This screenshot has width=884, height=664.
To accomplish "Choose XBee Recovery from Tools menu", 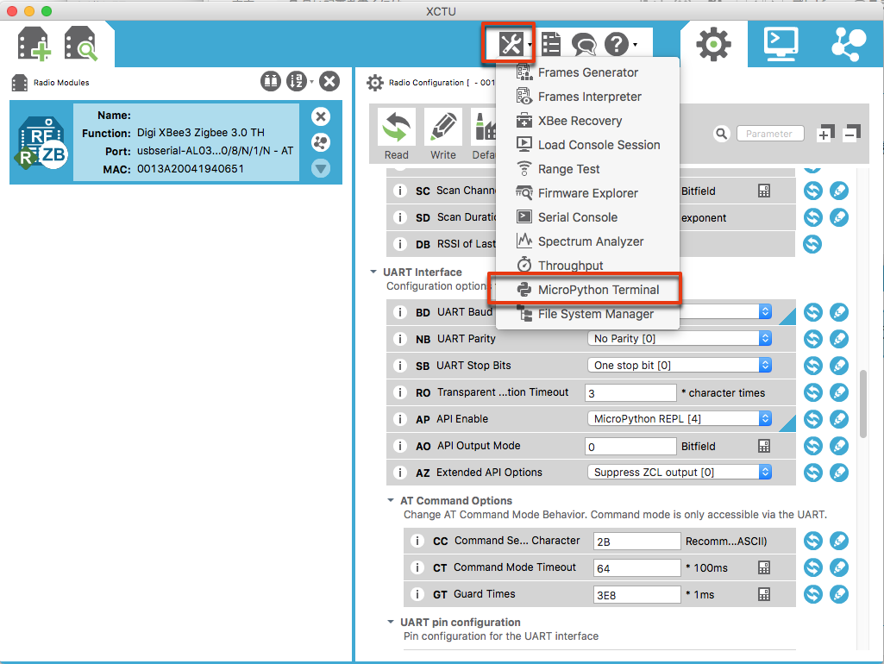I will coord(587,122).
